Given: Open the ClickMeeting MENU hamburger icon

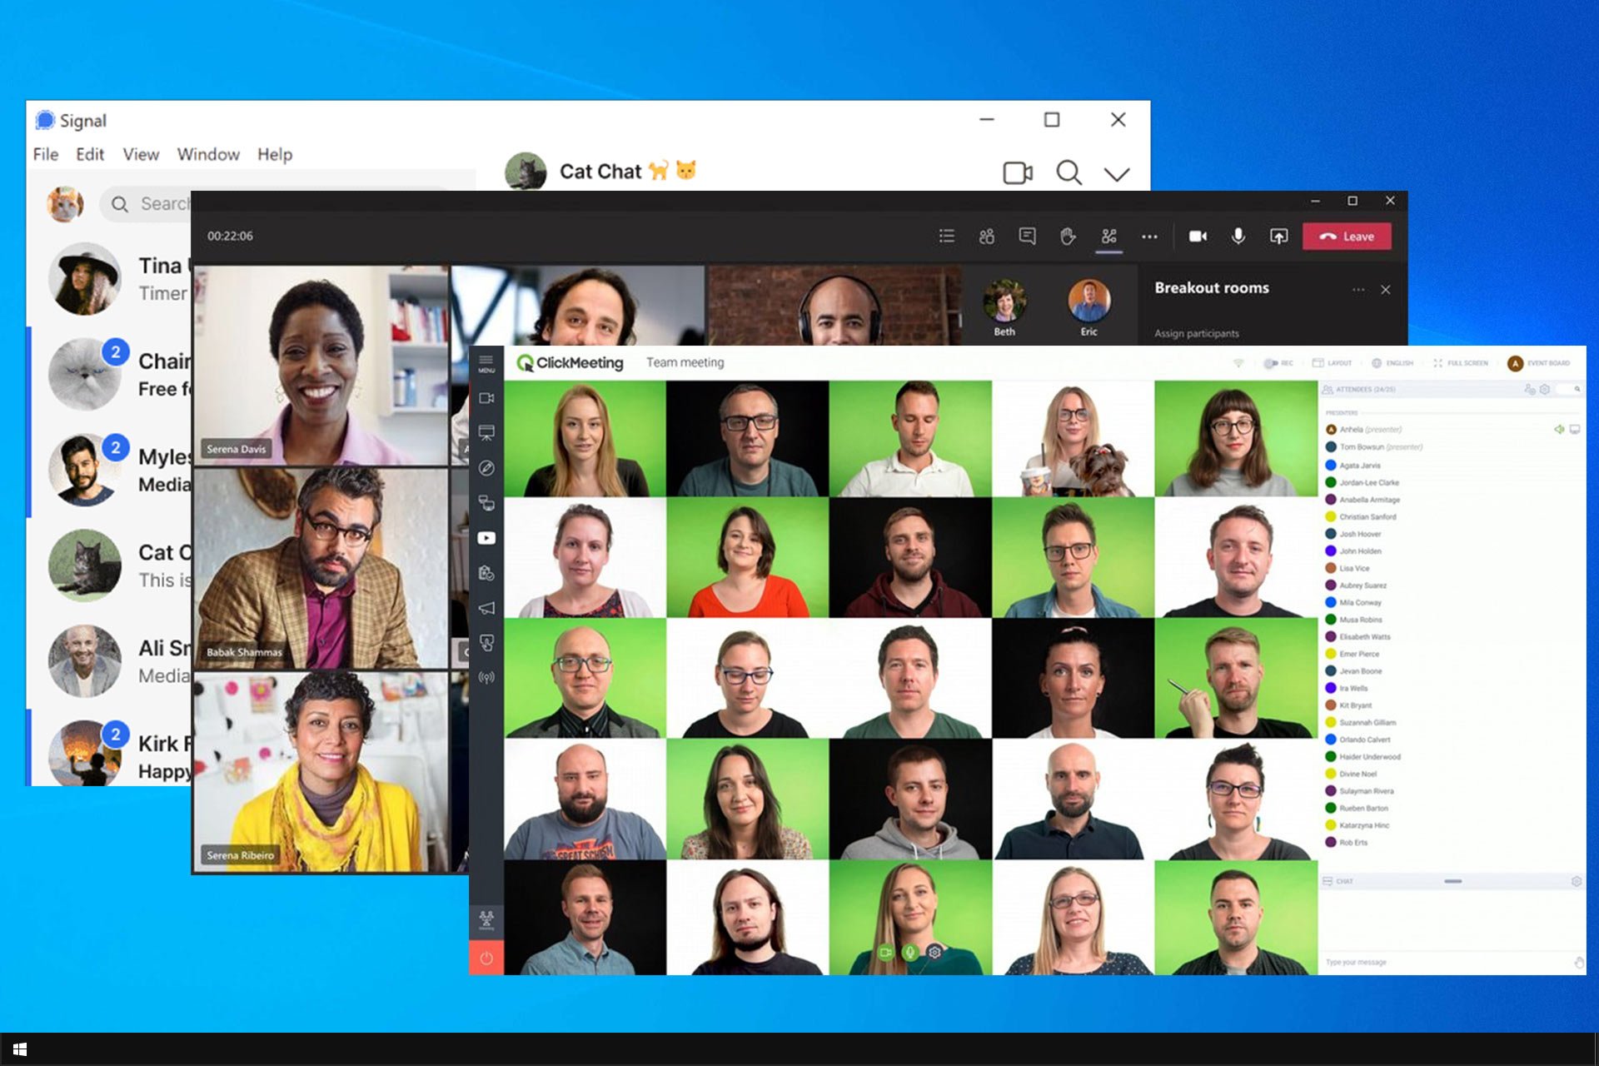Looking at the screenshot, I should click(x=486, y=363).
